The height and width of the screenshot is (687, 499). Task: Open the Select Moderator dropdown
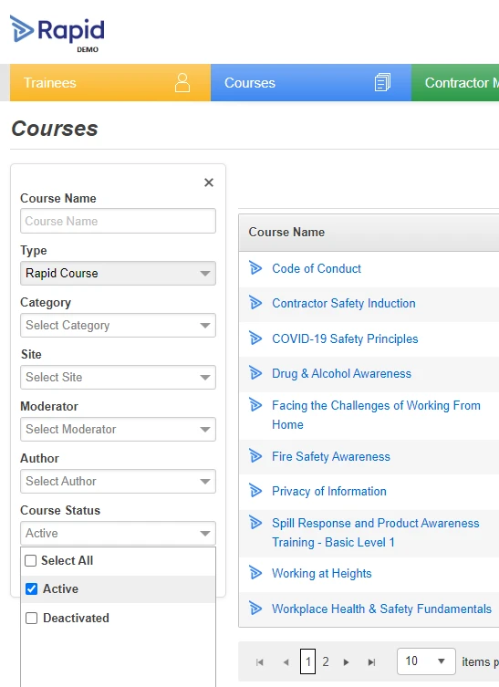tap(118, 430)
